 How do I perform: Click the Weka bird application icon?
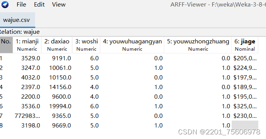click(5, 5)
